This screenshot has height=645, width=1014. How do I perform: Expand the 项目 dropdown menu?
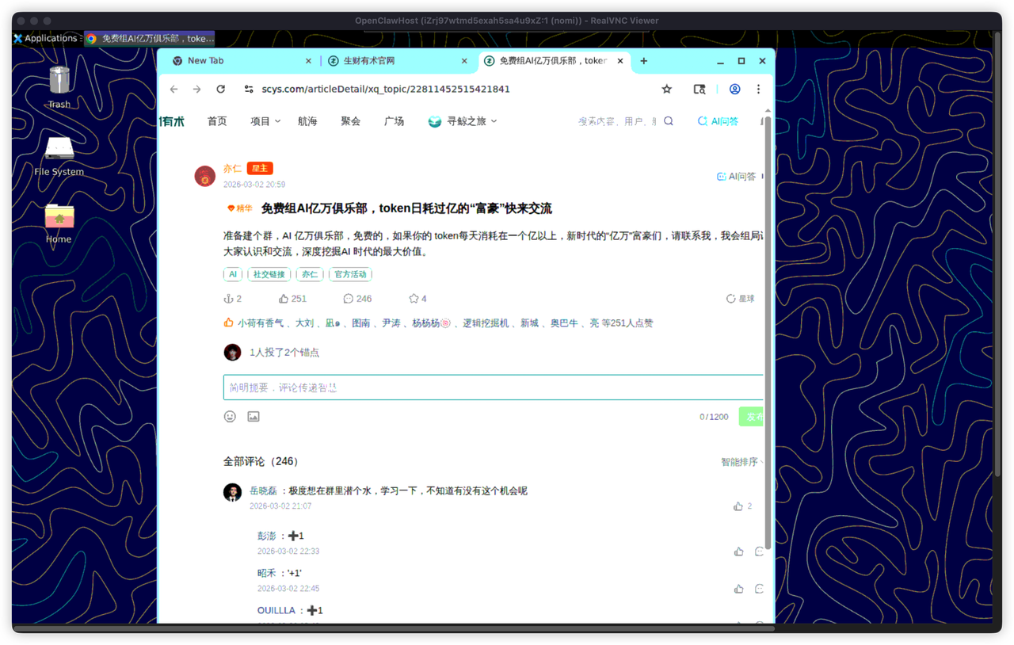265,121
